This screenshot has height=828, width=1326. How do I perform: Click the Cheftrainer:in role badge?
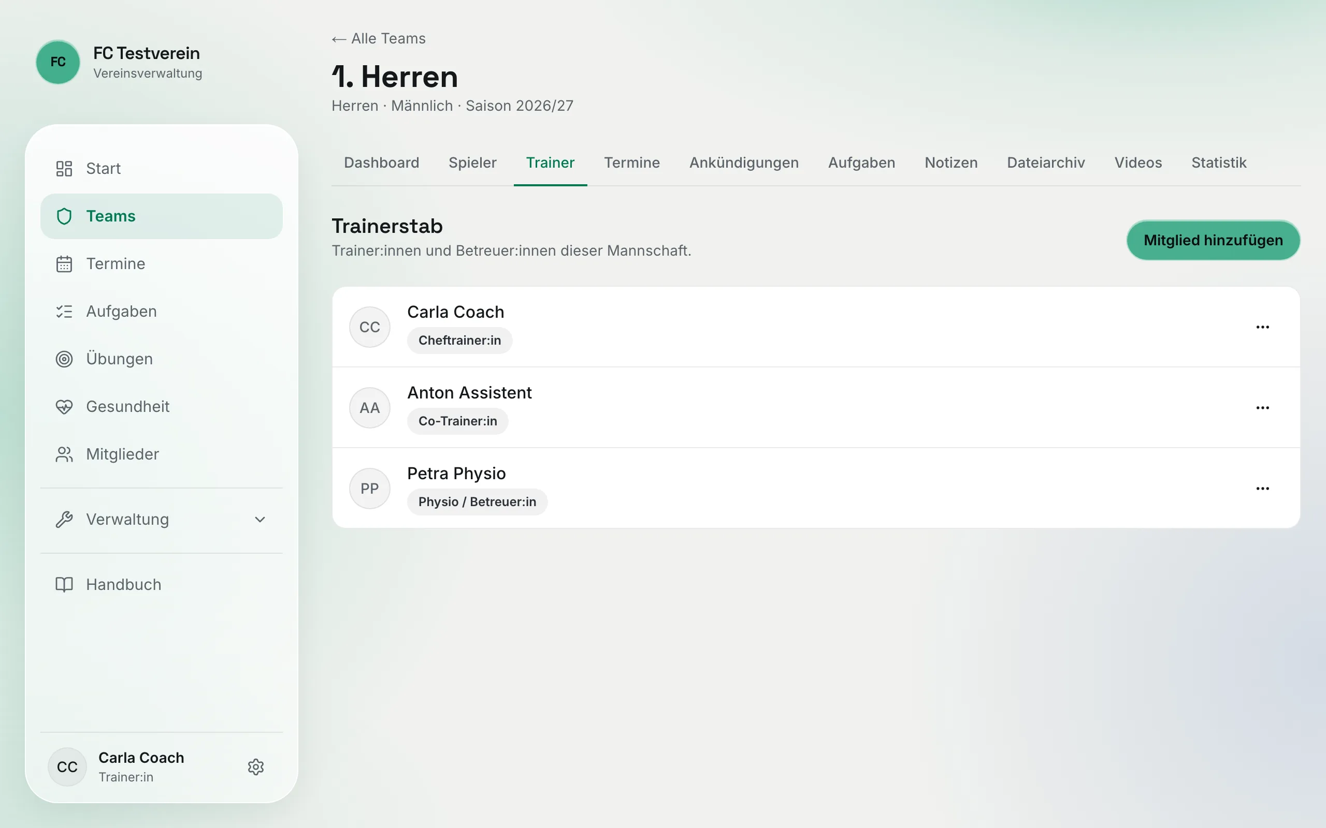[460, 341]
